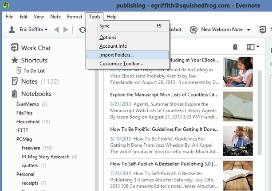Click the open notebook page thumbnail
Screen dimensions: 272x191
238,106
